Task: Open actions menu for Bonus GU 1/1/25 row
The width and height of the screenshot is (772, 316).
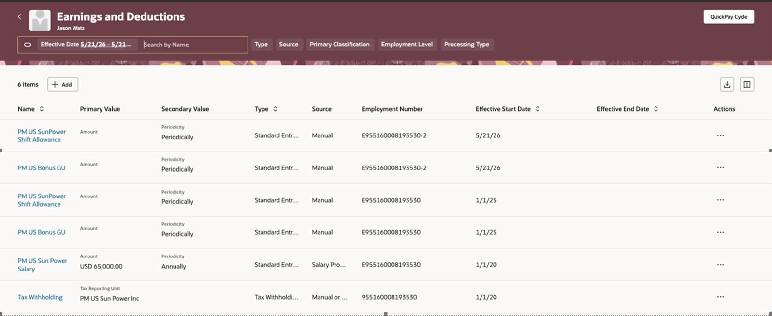Action: coord(720,232)
